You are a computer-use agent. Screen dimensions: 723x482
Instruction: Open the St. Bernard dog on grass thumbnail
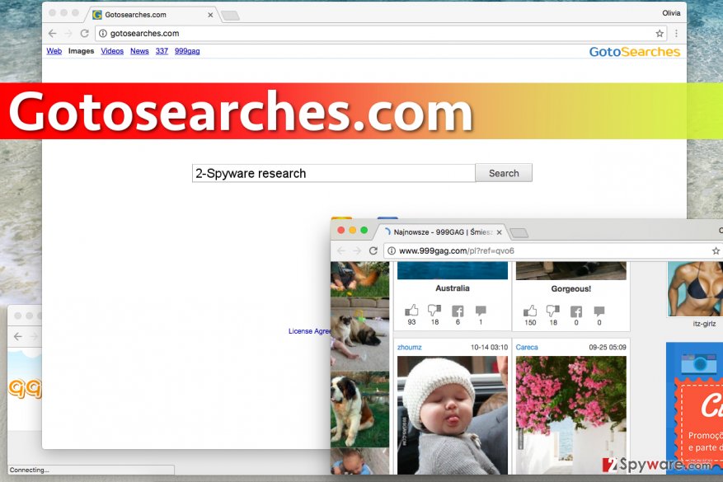pyautogui.click(x=359, y=409)
